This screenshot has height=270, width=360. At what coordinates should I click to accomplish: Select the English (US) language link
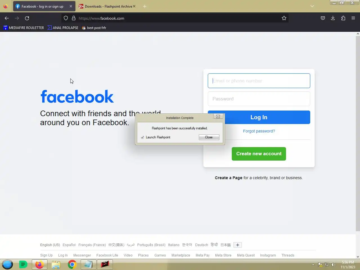click(50, 245)
